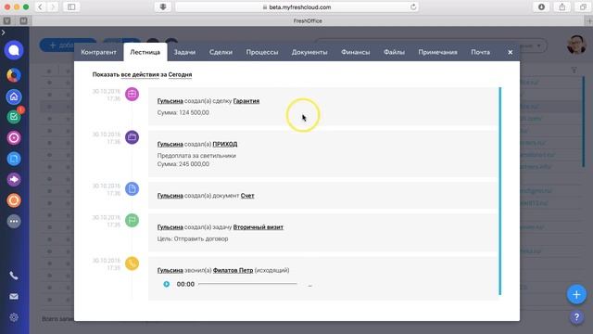
Task: Click the blue plus floating button
Action: click(576, 294)
